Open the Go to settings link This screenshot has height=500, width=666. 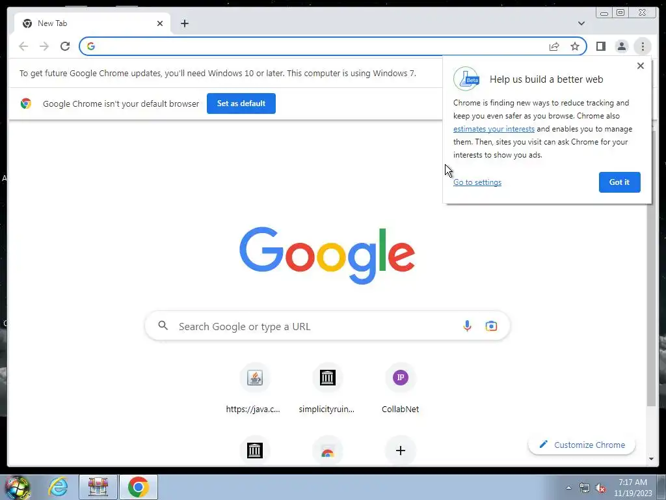477,182
